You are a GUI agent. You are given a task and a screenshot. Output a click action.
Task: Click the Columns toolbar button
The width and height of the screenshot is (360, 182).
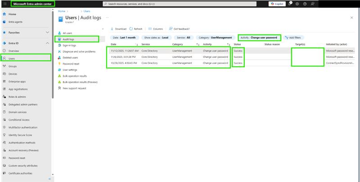pyautogui.click(x=156, y=29)
